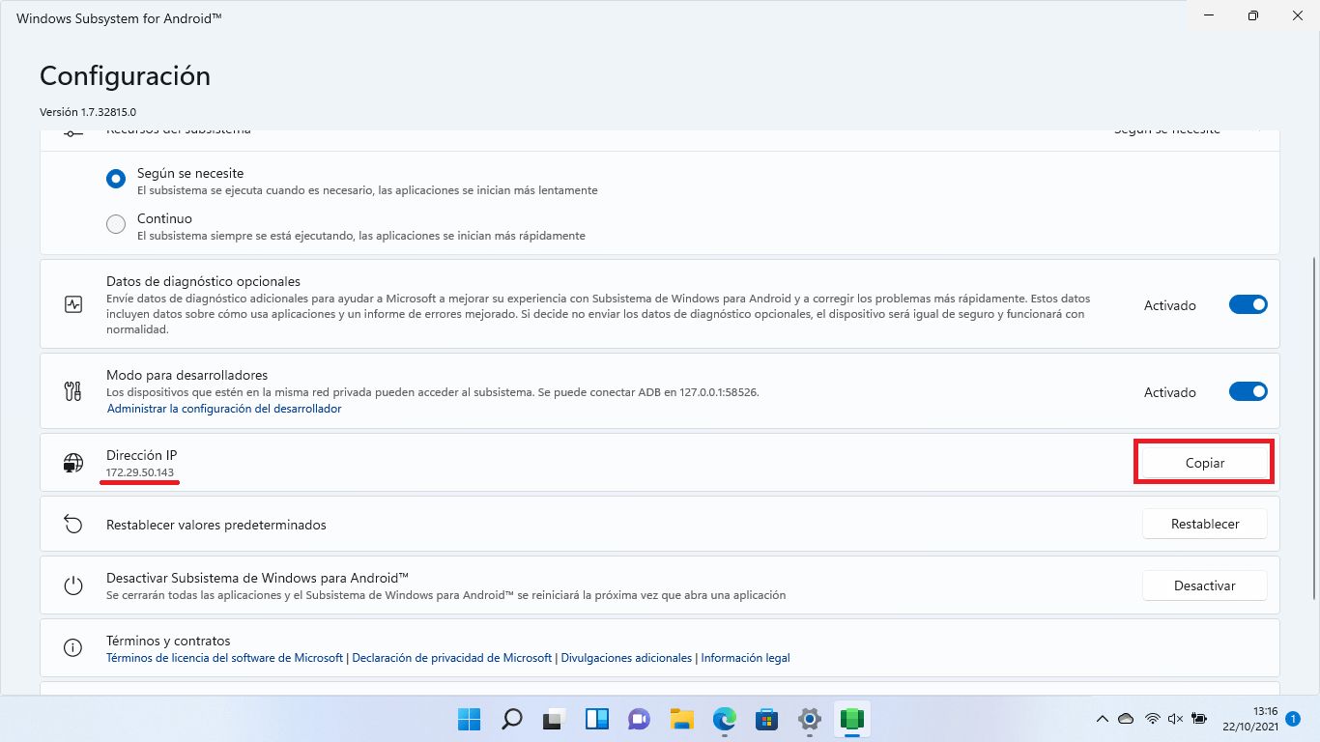The width and height of the screenshot is (1320, 742).
Task: Restore down the Windows Subsystem for Android window
Action: point(1252,15)
